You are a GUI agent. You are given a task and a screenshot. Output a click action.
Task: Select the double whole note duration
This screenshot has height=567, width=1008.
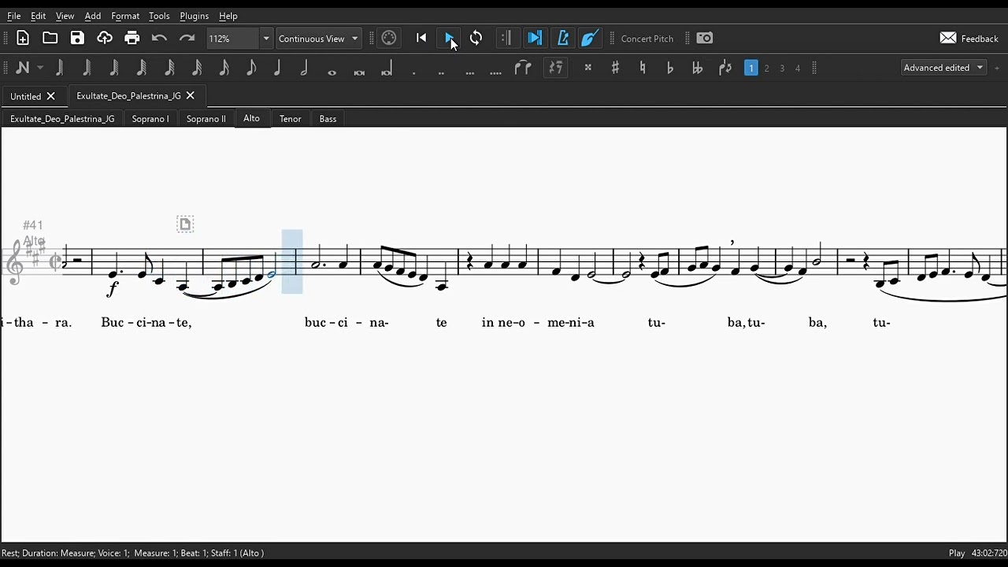[359, 72]
